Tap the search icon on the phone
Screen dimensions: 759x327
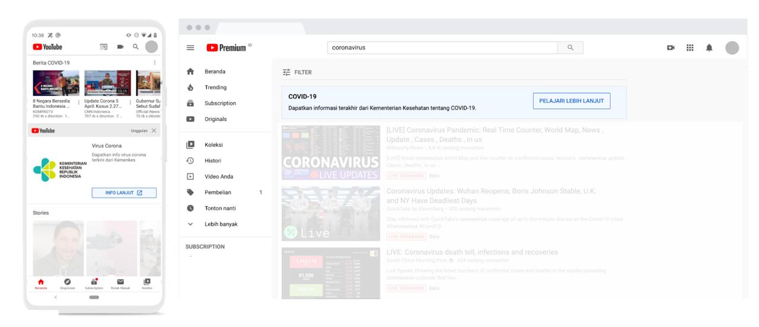coord(136,47)
